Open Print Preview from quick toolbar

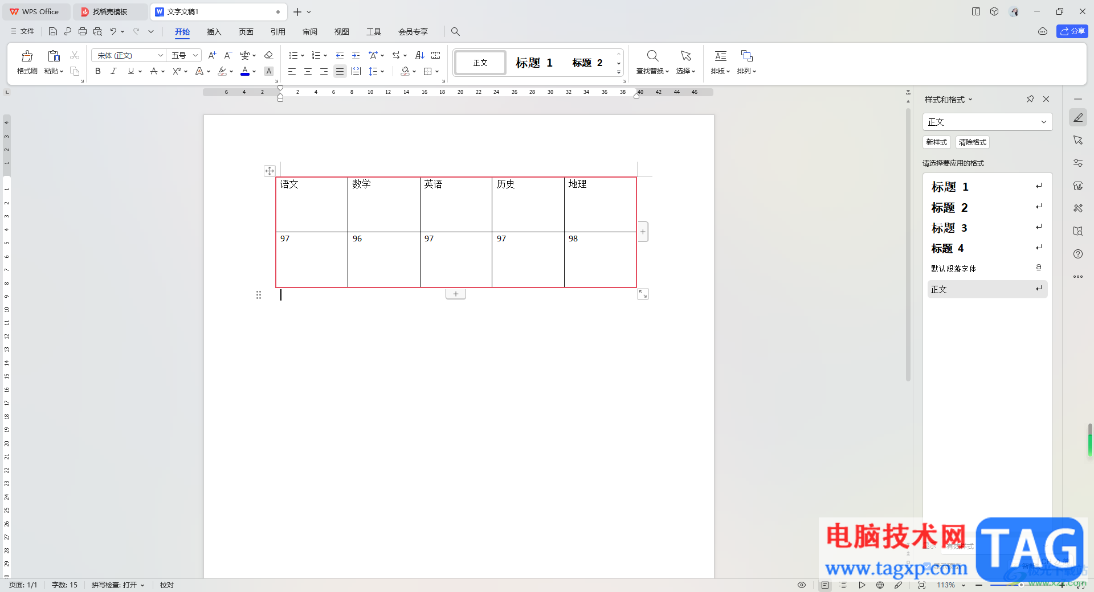[97, 32]
